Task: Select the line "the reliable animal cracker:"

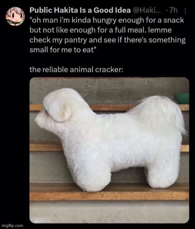Action: coord(76,69)
